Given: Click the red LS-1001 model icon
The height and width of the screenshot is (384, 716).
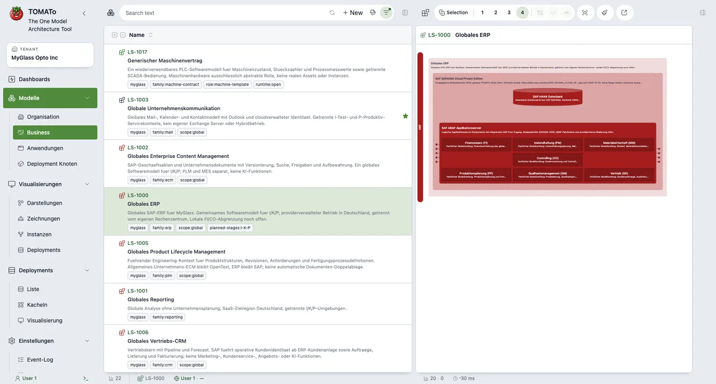Looking at the screenshot, I should pyautogui.click(x=122, y=291).
